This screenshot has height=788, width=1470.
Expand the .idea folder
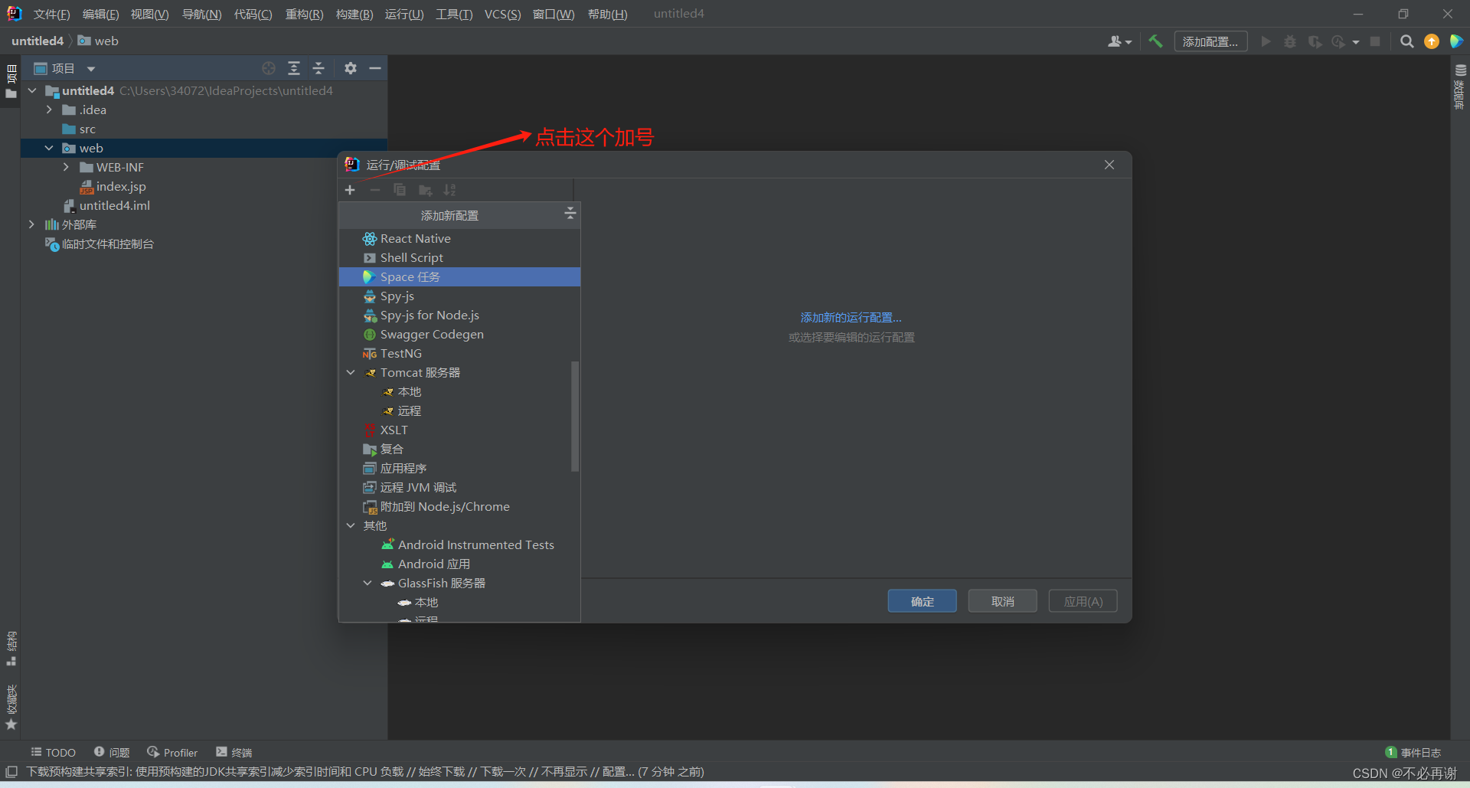[x=49, y=110]
